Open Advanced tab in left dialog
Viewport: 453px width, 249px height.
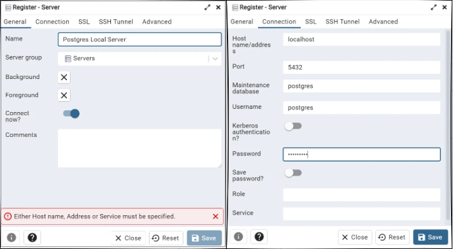point(157,22)
